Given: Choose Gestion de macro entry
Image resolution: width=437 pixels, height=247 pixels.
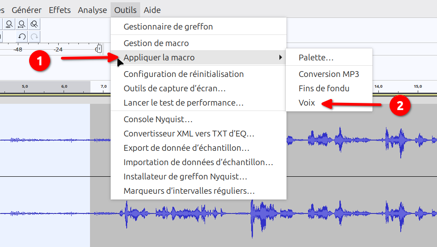Looking at the screenshot, I should click(156, 43).
